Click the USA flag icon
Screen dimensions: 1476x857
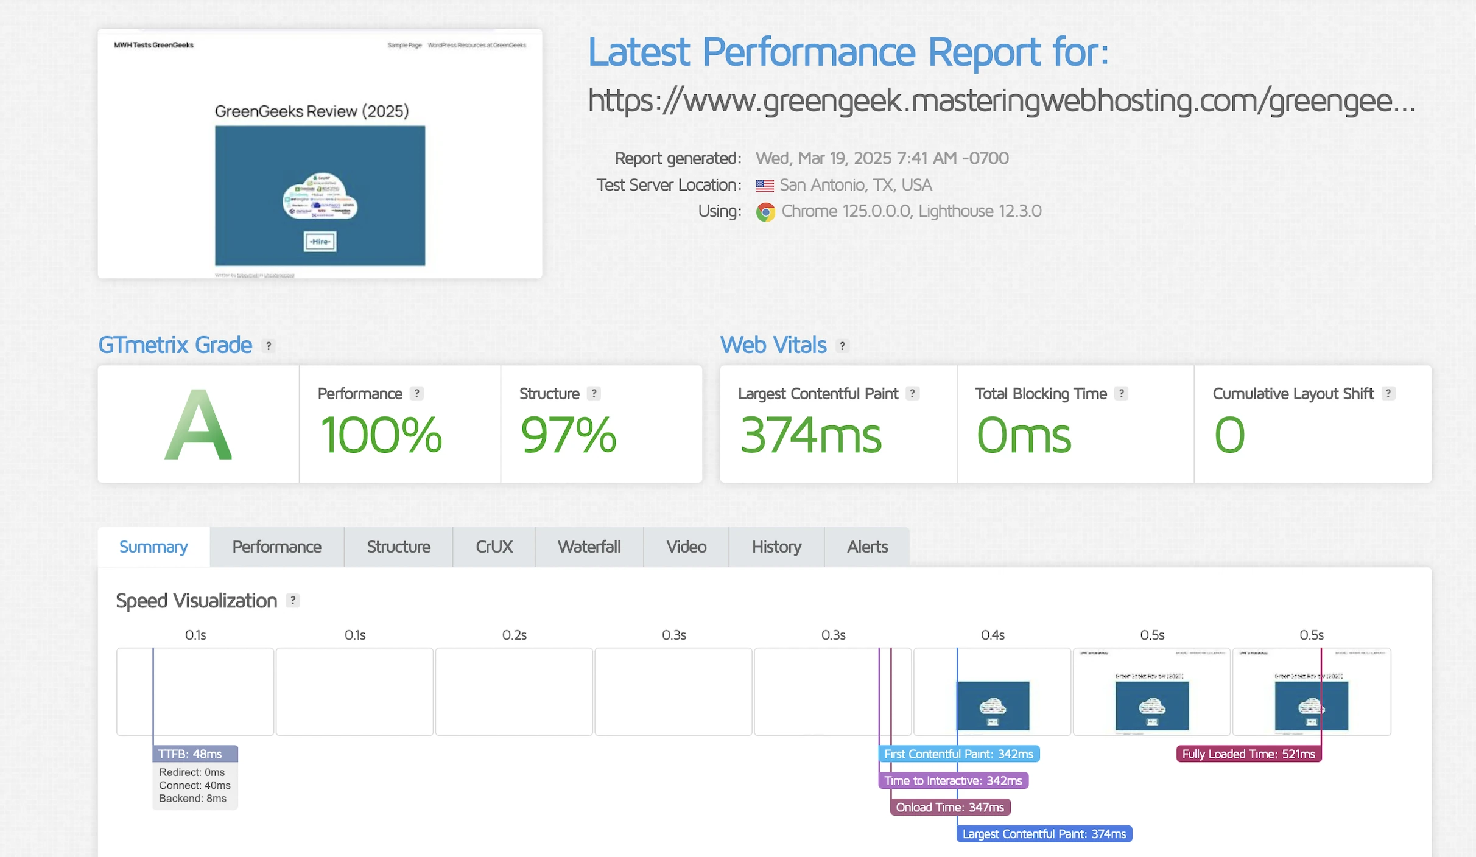click(765, 185)
